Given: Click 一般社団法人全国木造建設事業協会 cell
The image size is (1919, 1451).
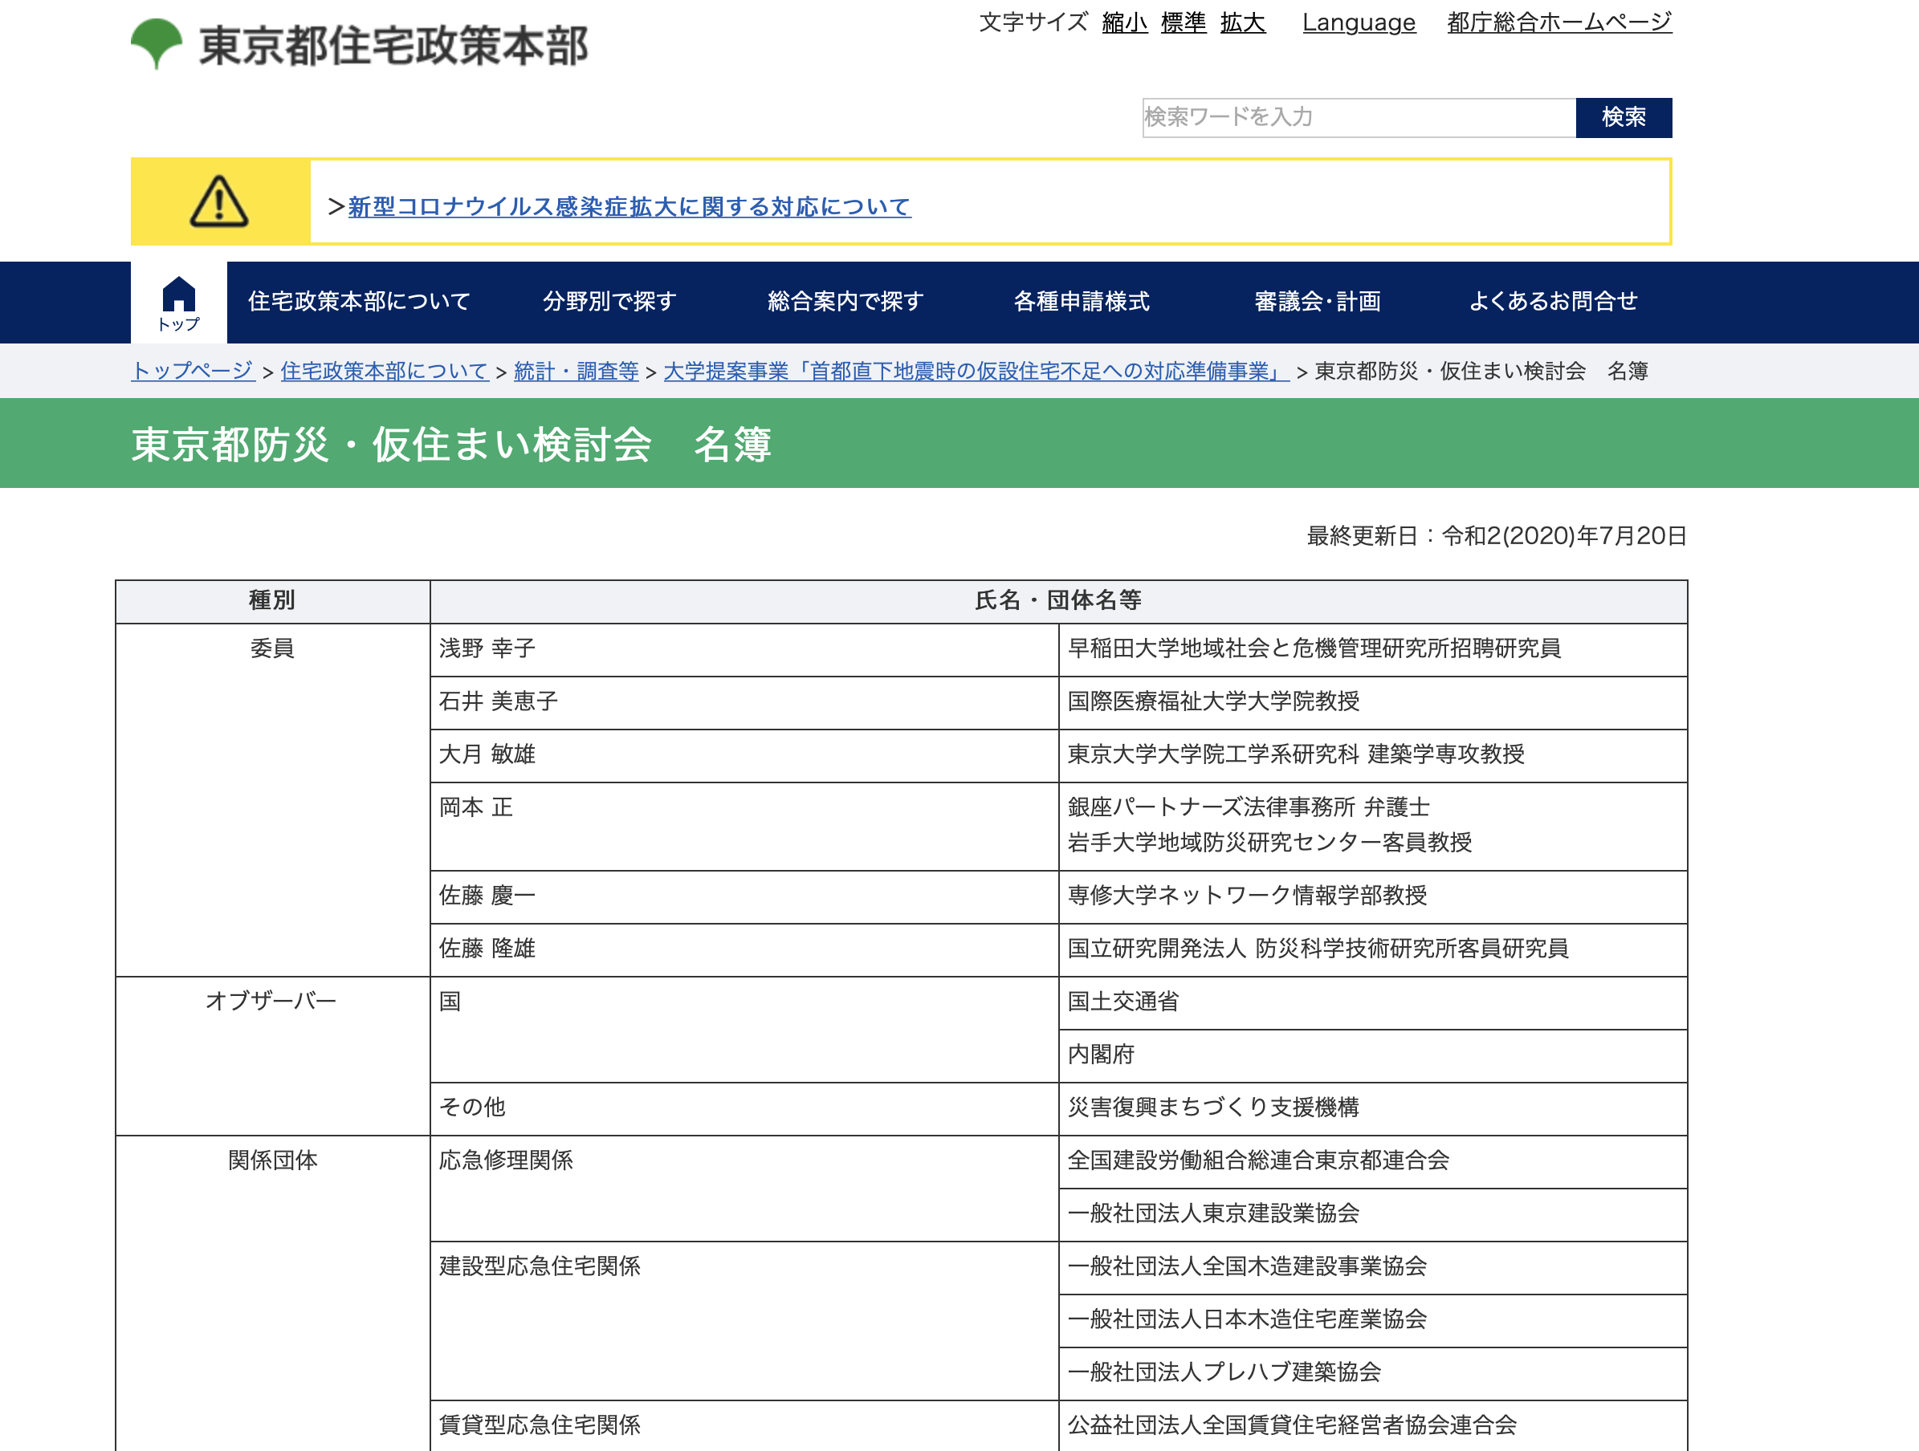Looking at the screenshot, I should pyautogui.click(x=1372, y=1267).
